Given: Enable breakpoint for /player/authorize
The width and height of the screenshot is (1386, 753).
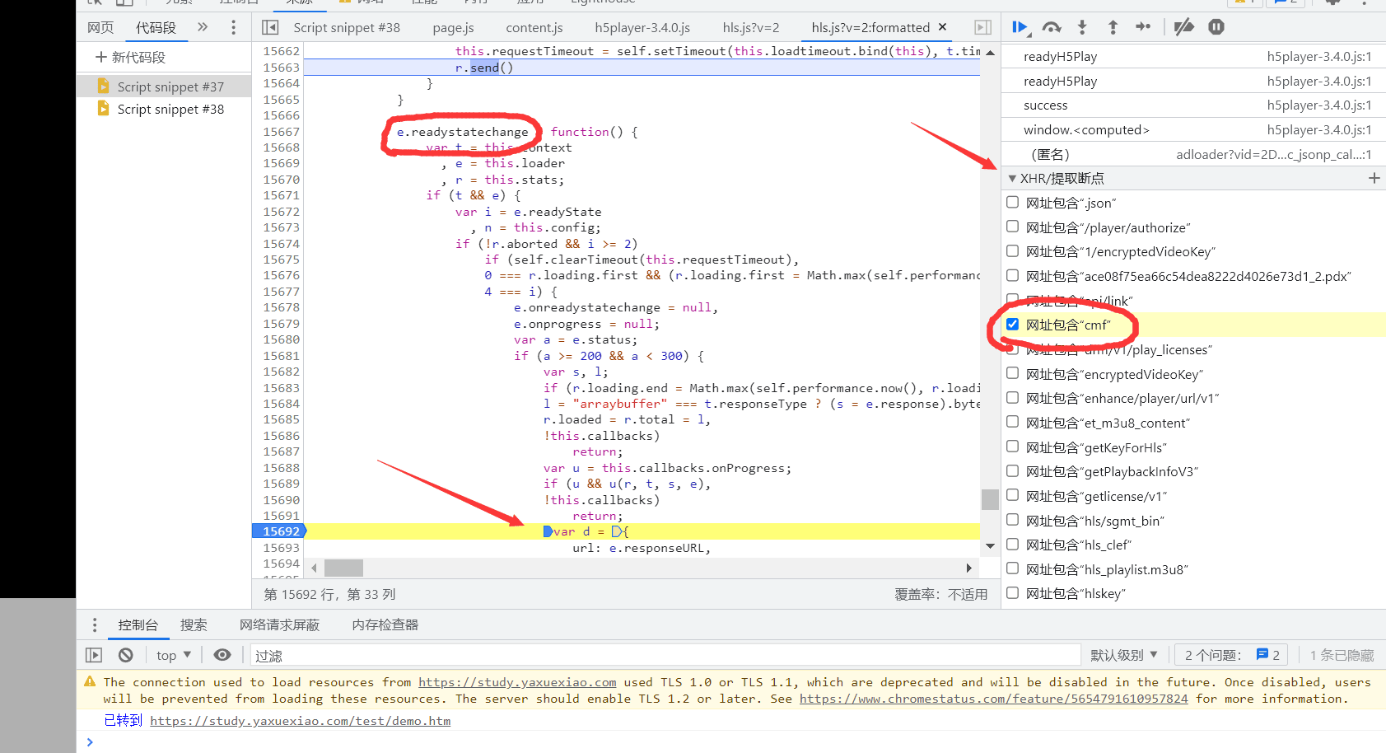Looking at the screenshot, I should (x=1013, y=227).
